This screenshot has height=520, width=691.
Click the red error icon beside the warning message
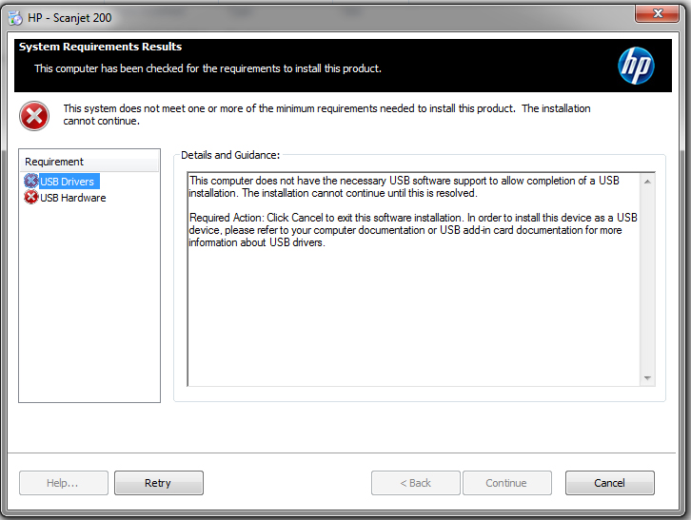point(34,116)
